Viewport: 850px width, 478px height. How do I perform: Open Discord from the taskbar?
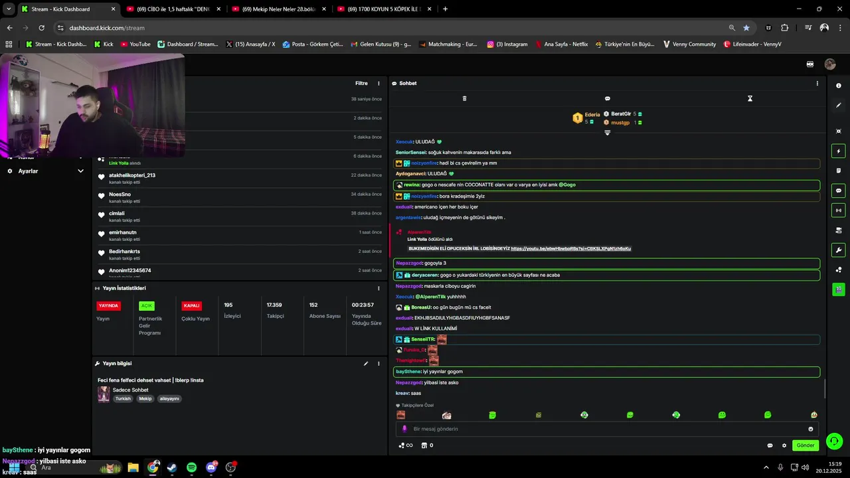pos(211,467)
